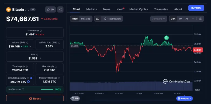Viewport: 211px width, 104px height.
Task: Click the 74.90K open price label
Action: click(x=74, y=46)
